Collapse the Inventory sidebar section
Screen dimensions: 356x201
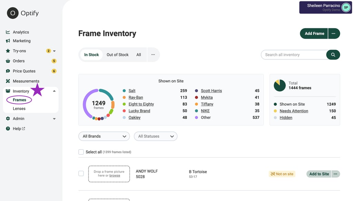(x=53, y=91)
